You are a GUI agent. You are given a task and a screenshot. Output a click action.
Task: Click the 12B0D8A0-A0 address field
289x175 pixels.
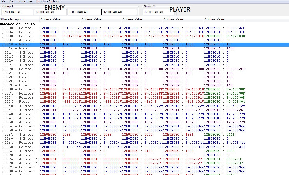[50, 12]
